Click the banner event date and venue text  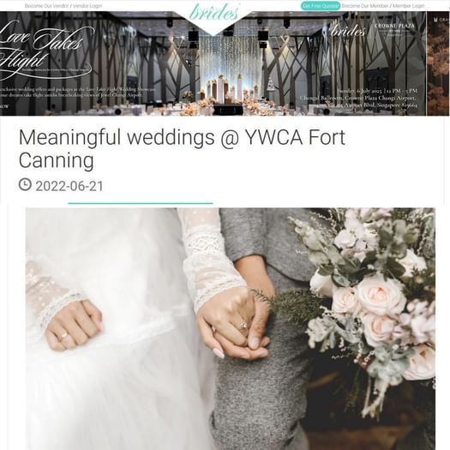click(358, 98)
